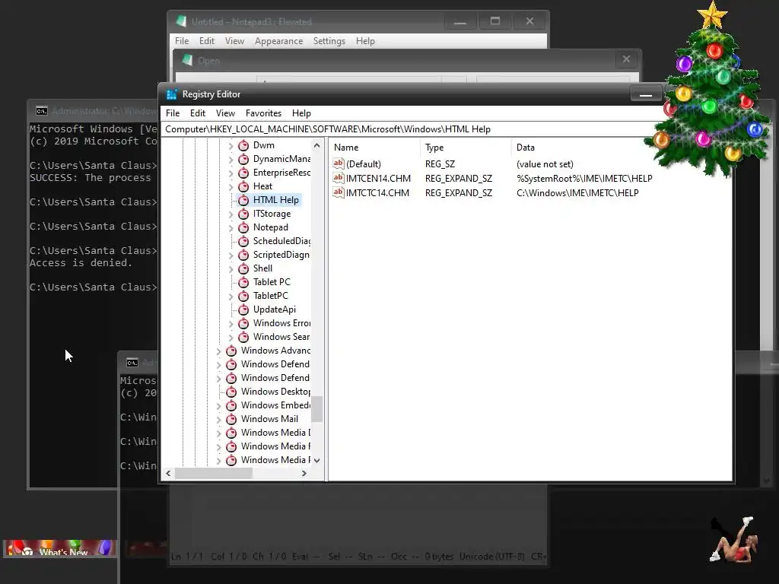Minimize the Registry Editor window
Viewport: 779px width, 584px height.
(x=645, y=94)
